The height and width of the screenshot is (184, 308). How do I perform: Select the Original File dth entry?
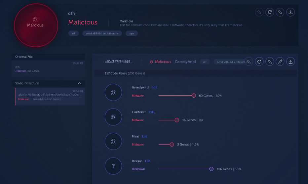(x=48, y=69)
